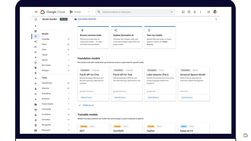251x141 pixels.
Task: Open the folder icon in sidebar
Action: [x=35, y=104]
